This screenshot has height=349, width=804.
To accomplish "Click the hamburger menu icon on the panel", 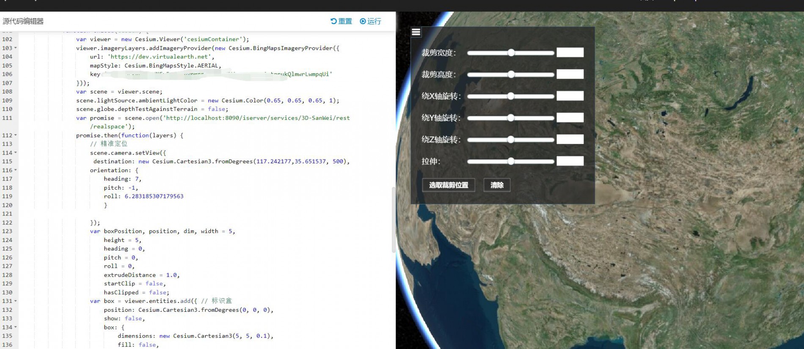I will (416, 32).
